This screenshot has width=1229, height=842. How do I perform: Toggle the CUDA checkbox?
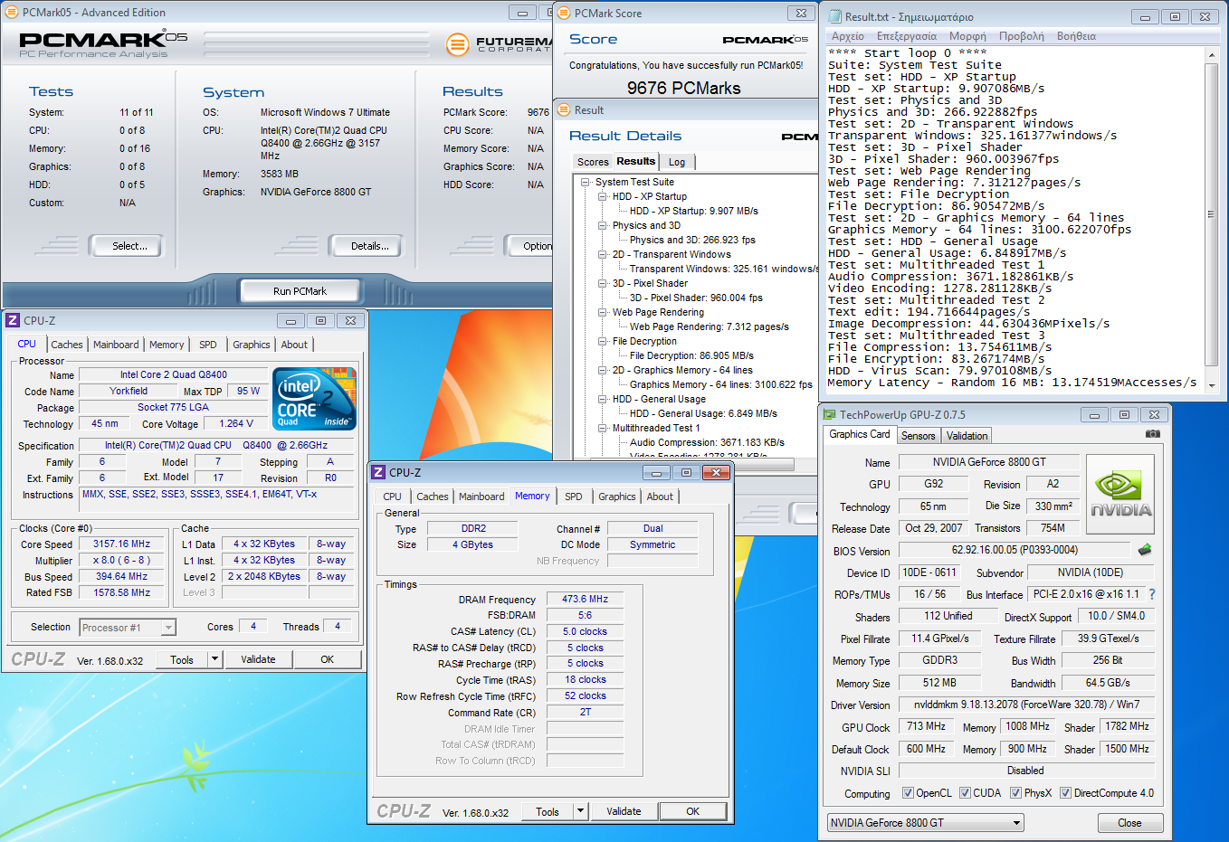click(x=965, y=793)
